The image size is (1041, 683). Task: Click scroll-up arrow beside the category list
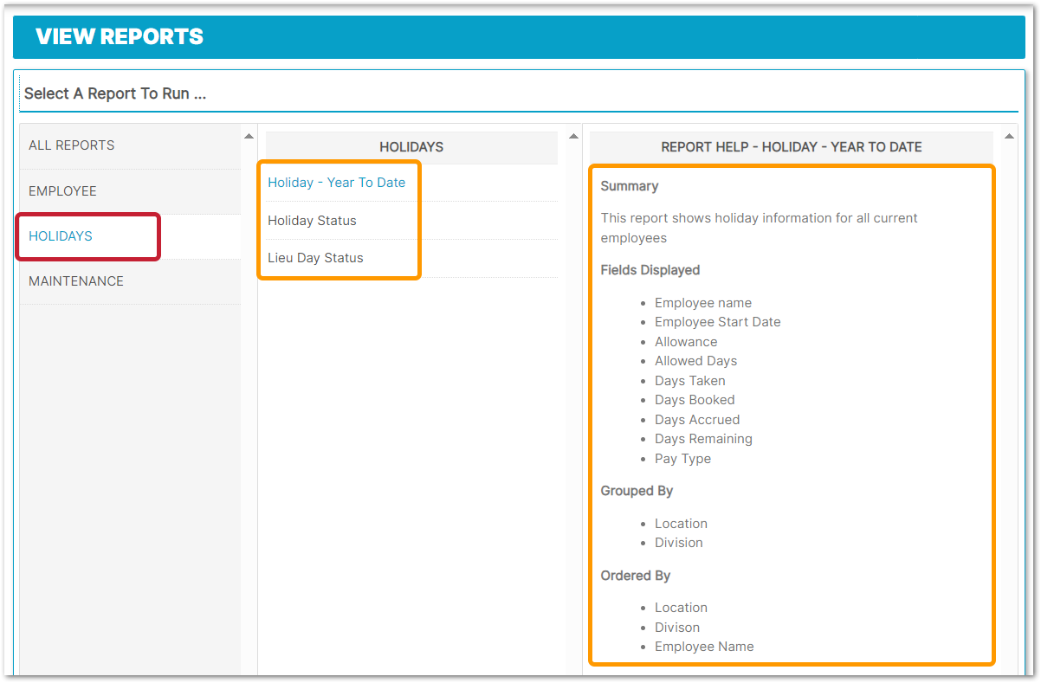click(x=249, y=136)
